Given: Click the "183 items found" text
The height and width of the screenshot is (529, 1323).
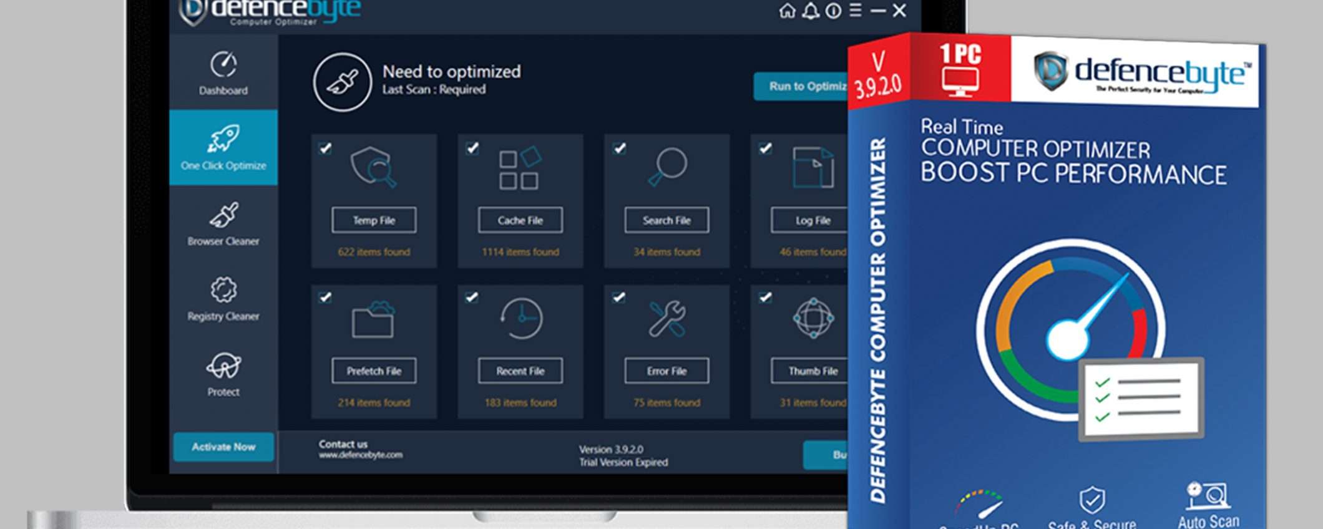Looking at the screenshot, I should click(x=520, y=403).
